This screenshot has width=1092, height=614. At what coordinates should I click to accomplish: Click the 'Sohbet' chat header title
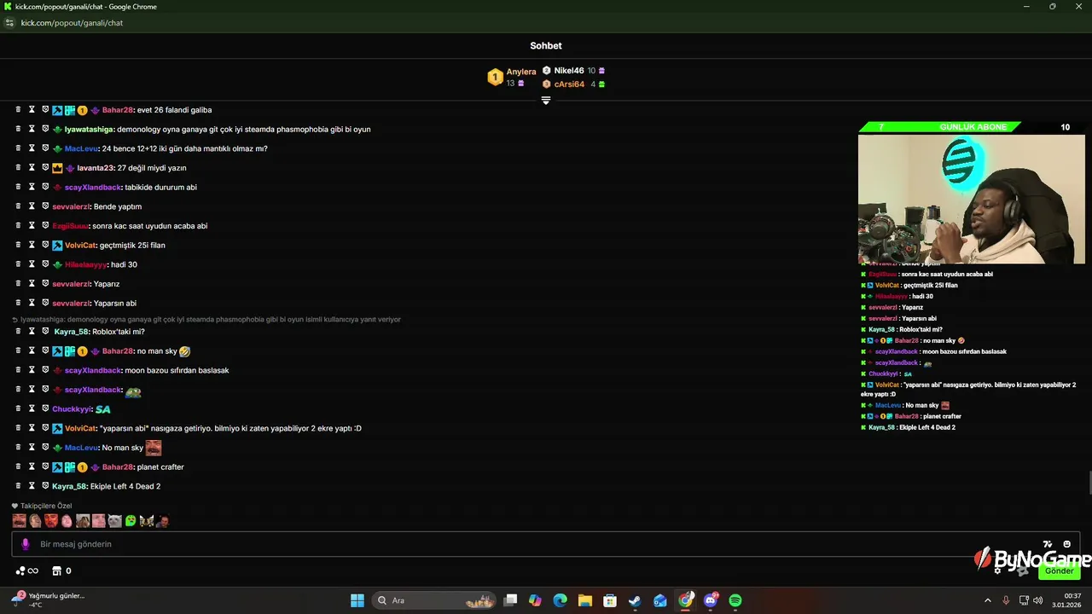pos(546,46)
